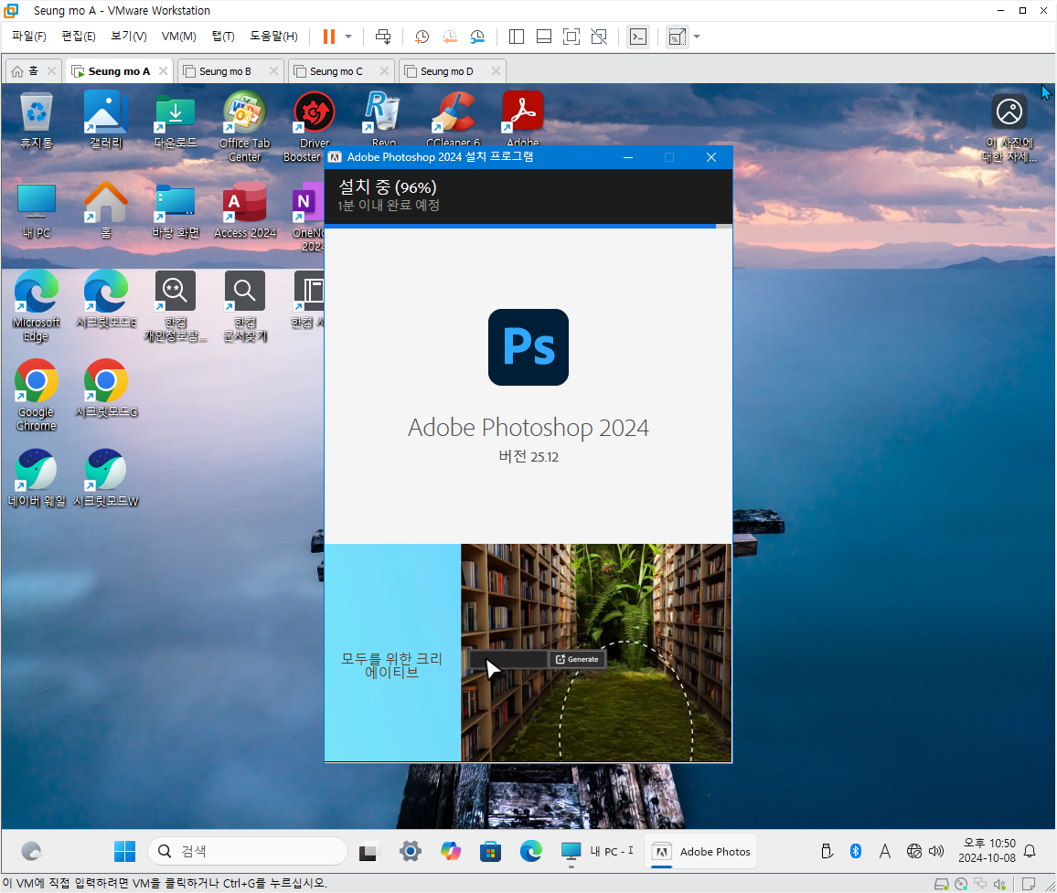Click the installer progress bar
Screen dimensions: 1057x893
[528, 227]
